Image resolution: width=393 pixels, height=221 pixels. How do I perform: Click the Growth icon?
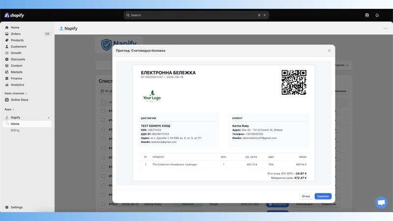coord(7,53)
